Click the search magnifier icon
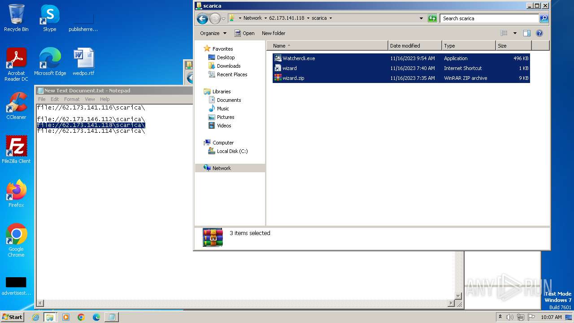Viewport: 574px width, 323px height. point(544,18)
